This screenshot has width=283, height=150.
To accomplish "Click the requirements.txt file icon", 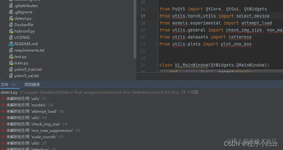I will (x=11, y=50).
